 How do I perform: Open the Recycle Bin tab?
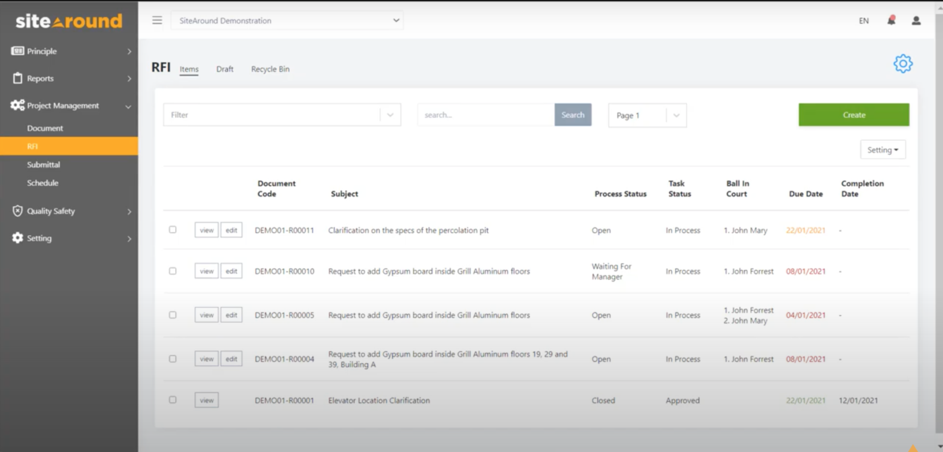[269, 69]
